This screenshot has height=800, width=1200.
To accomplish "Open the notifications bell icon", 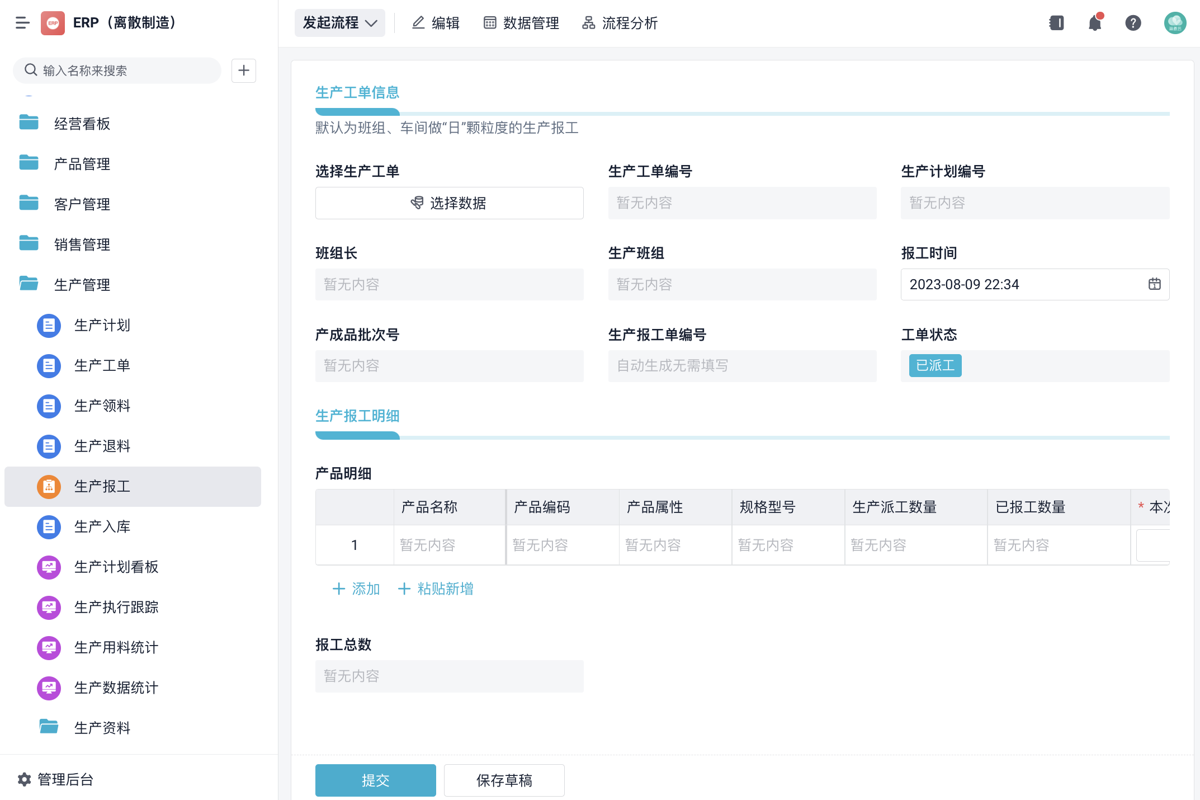I will pos(1094,23).
